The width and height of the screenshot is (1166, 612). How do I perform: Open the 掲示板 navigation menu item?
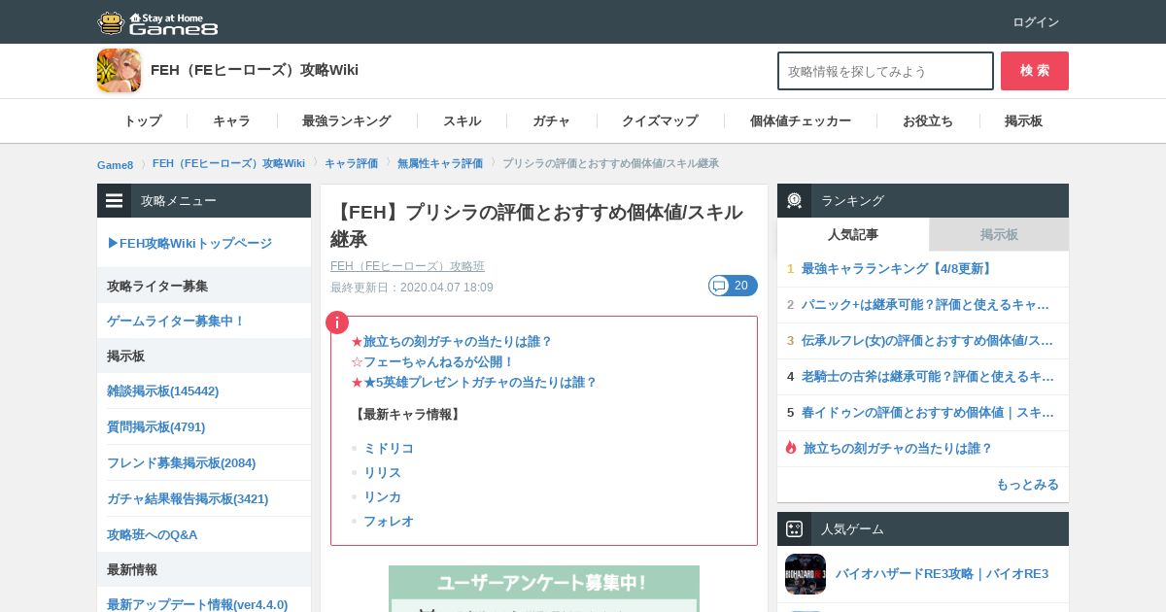point(1024,121)
